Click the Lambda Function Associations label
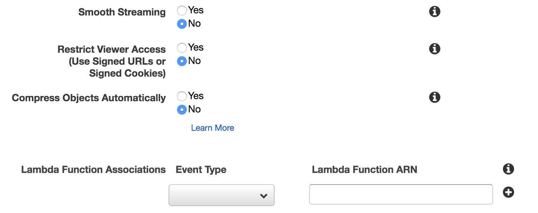This screenshot has width=538, height=213. (x=93, y=170)
